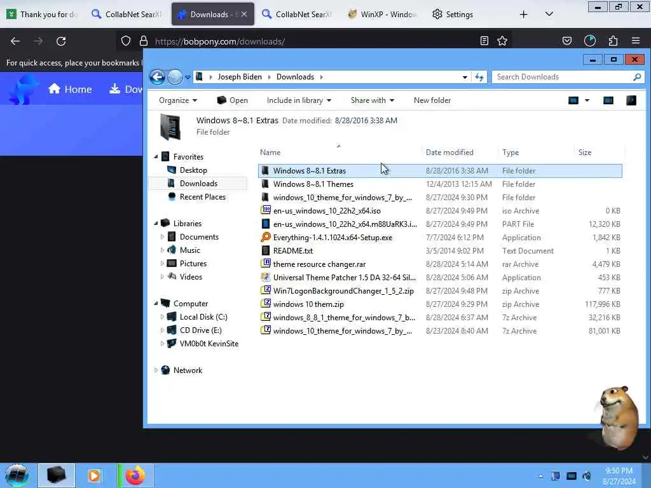This screenshot has height=488, width=651.
Task: Open the view options dropdown arrow
Action: (x=587, y=100)
